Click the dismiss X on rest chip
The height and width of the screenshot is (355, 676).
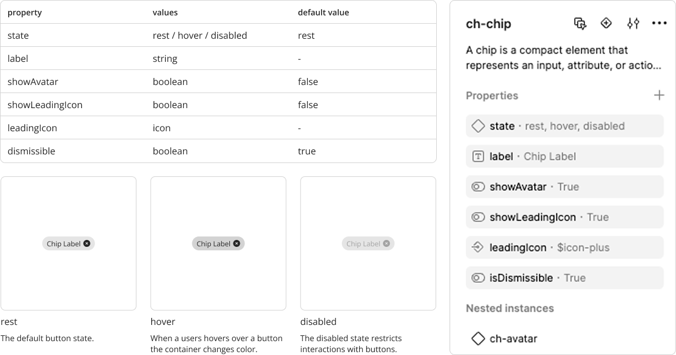point(87,243)
